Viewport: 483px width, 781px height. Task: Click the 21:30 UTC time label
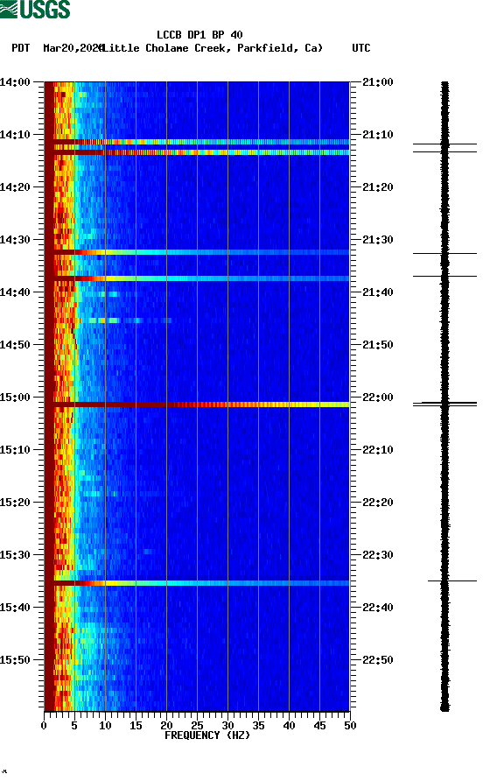(378, 240)
